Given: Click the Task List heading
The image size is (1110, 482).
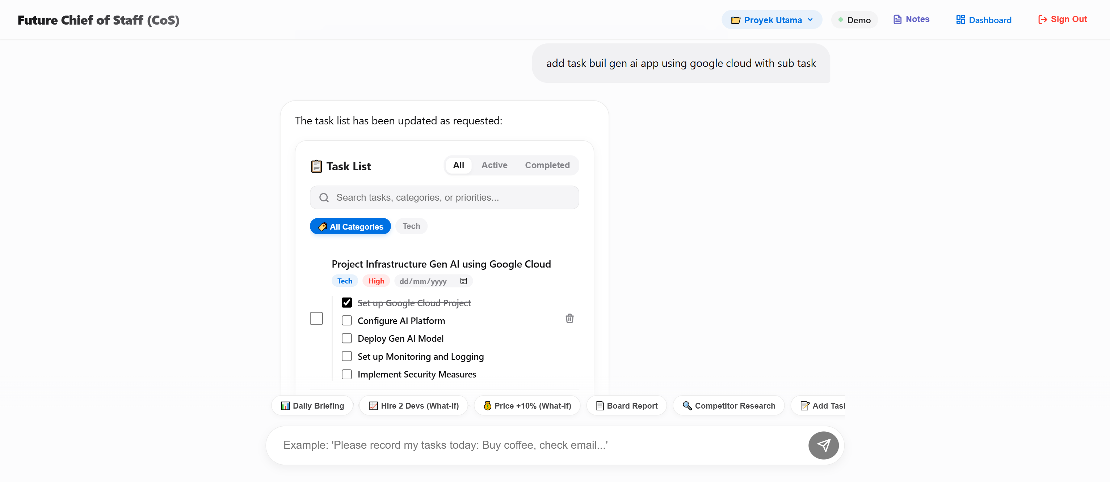Looking at the screenshot, I should [x=349, y=167].
